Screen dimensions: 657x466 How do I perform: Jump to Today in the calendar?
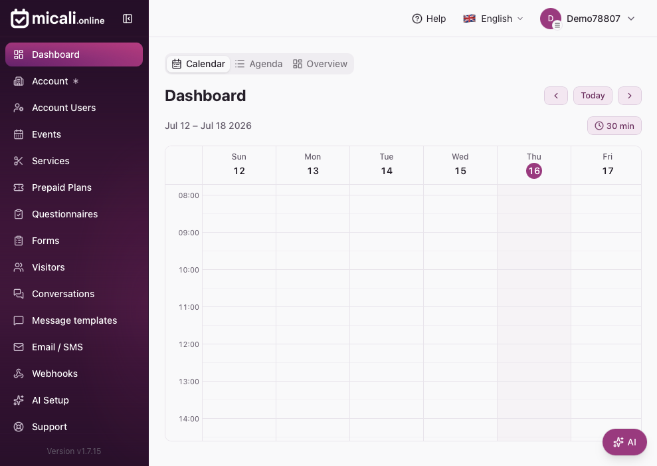[593, 96]
